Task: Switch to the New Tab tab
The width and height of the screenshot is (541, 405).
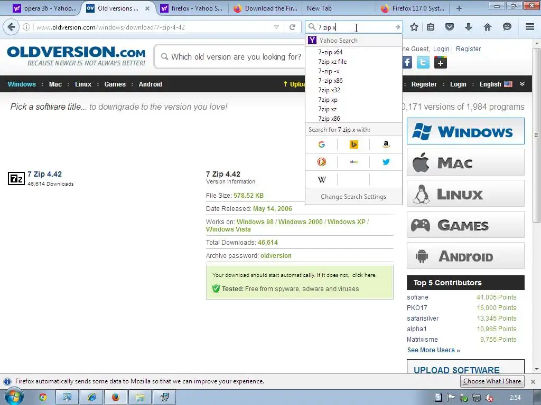Action: point(319,8)
